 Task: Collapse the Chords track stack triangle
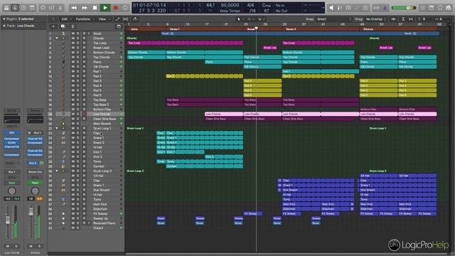pos(57,38)
